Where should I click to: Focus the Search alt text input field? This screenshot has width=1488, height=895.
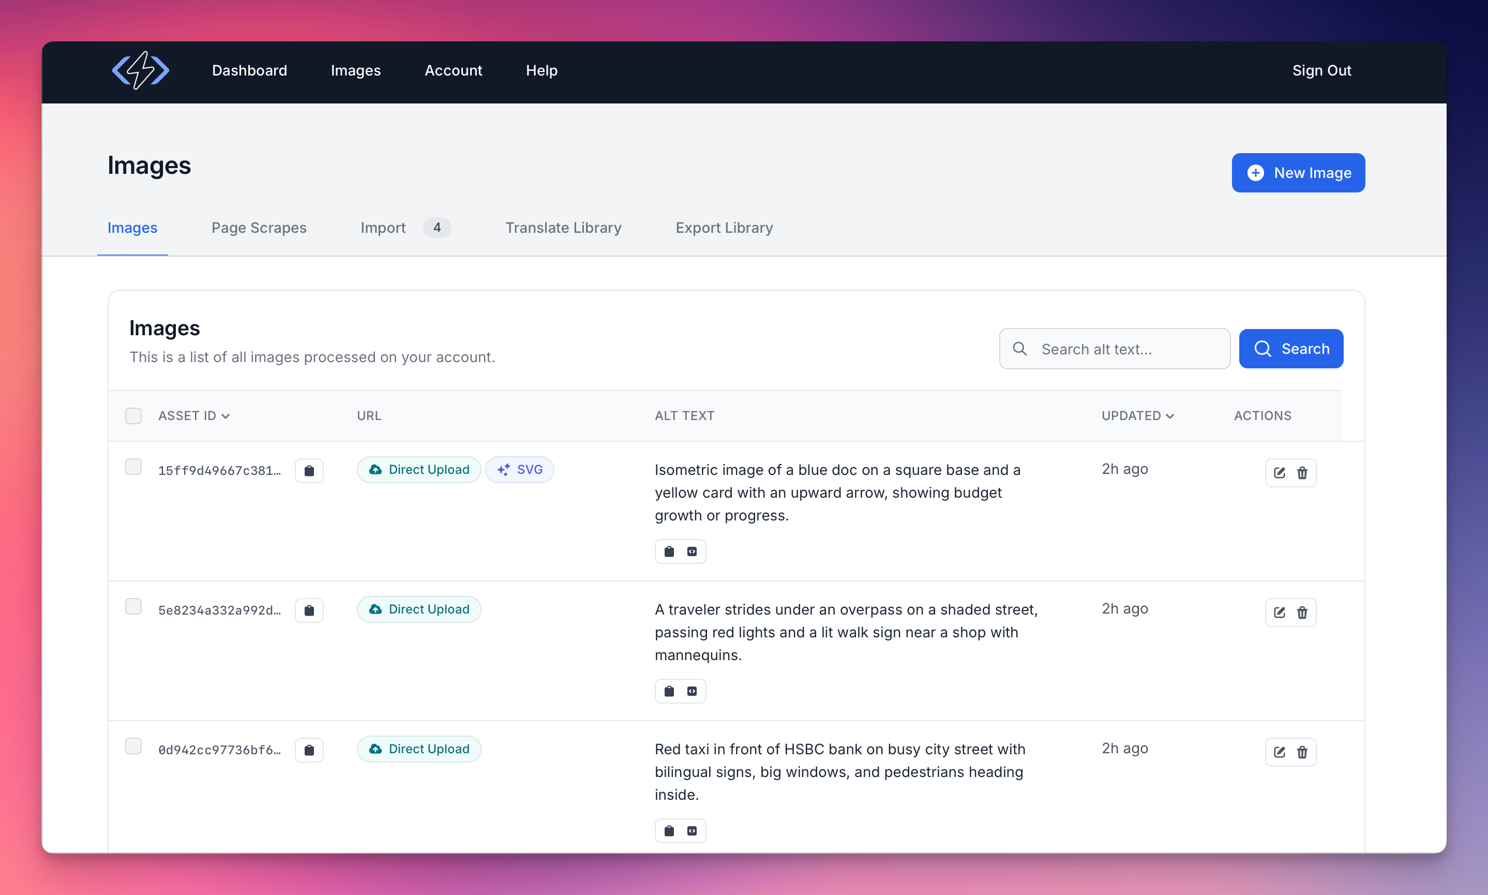1124,349
